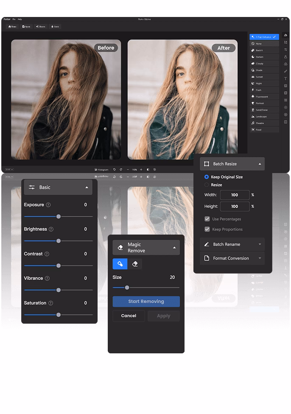Click the Start Removing button
This screenshot has width=291, height=414.
click(146, 302)
